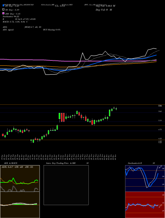This screenshot has height=218, width=165.
Task: Open the blue Stochastics oscillator panel
Action: click(145, 178)
